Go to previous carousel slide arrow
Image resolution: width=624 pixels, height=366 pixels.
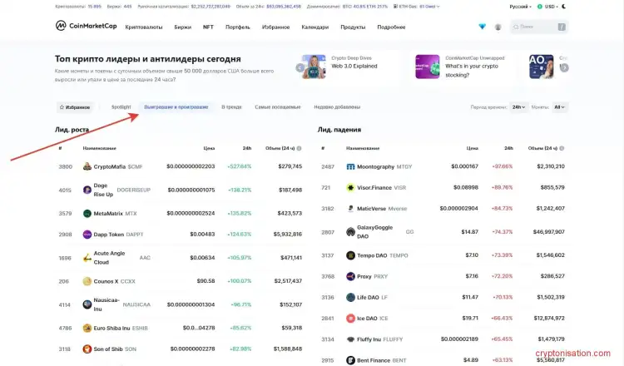[300, 67]
